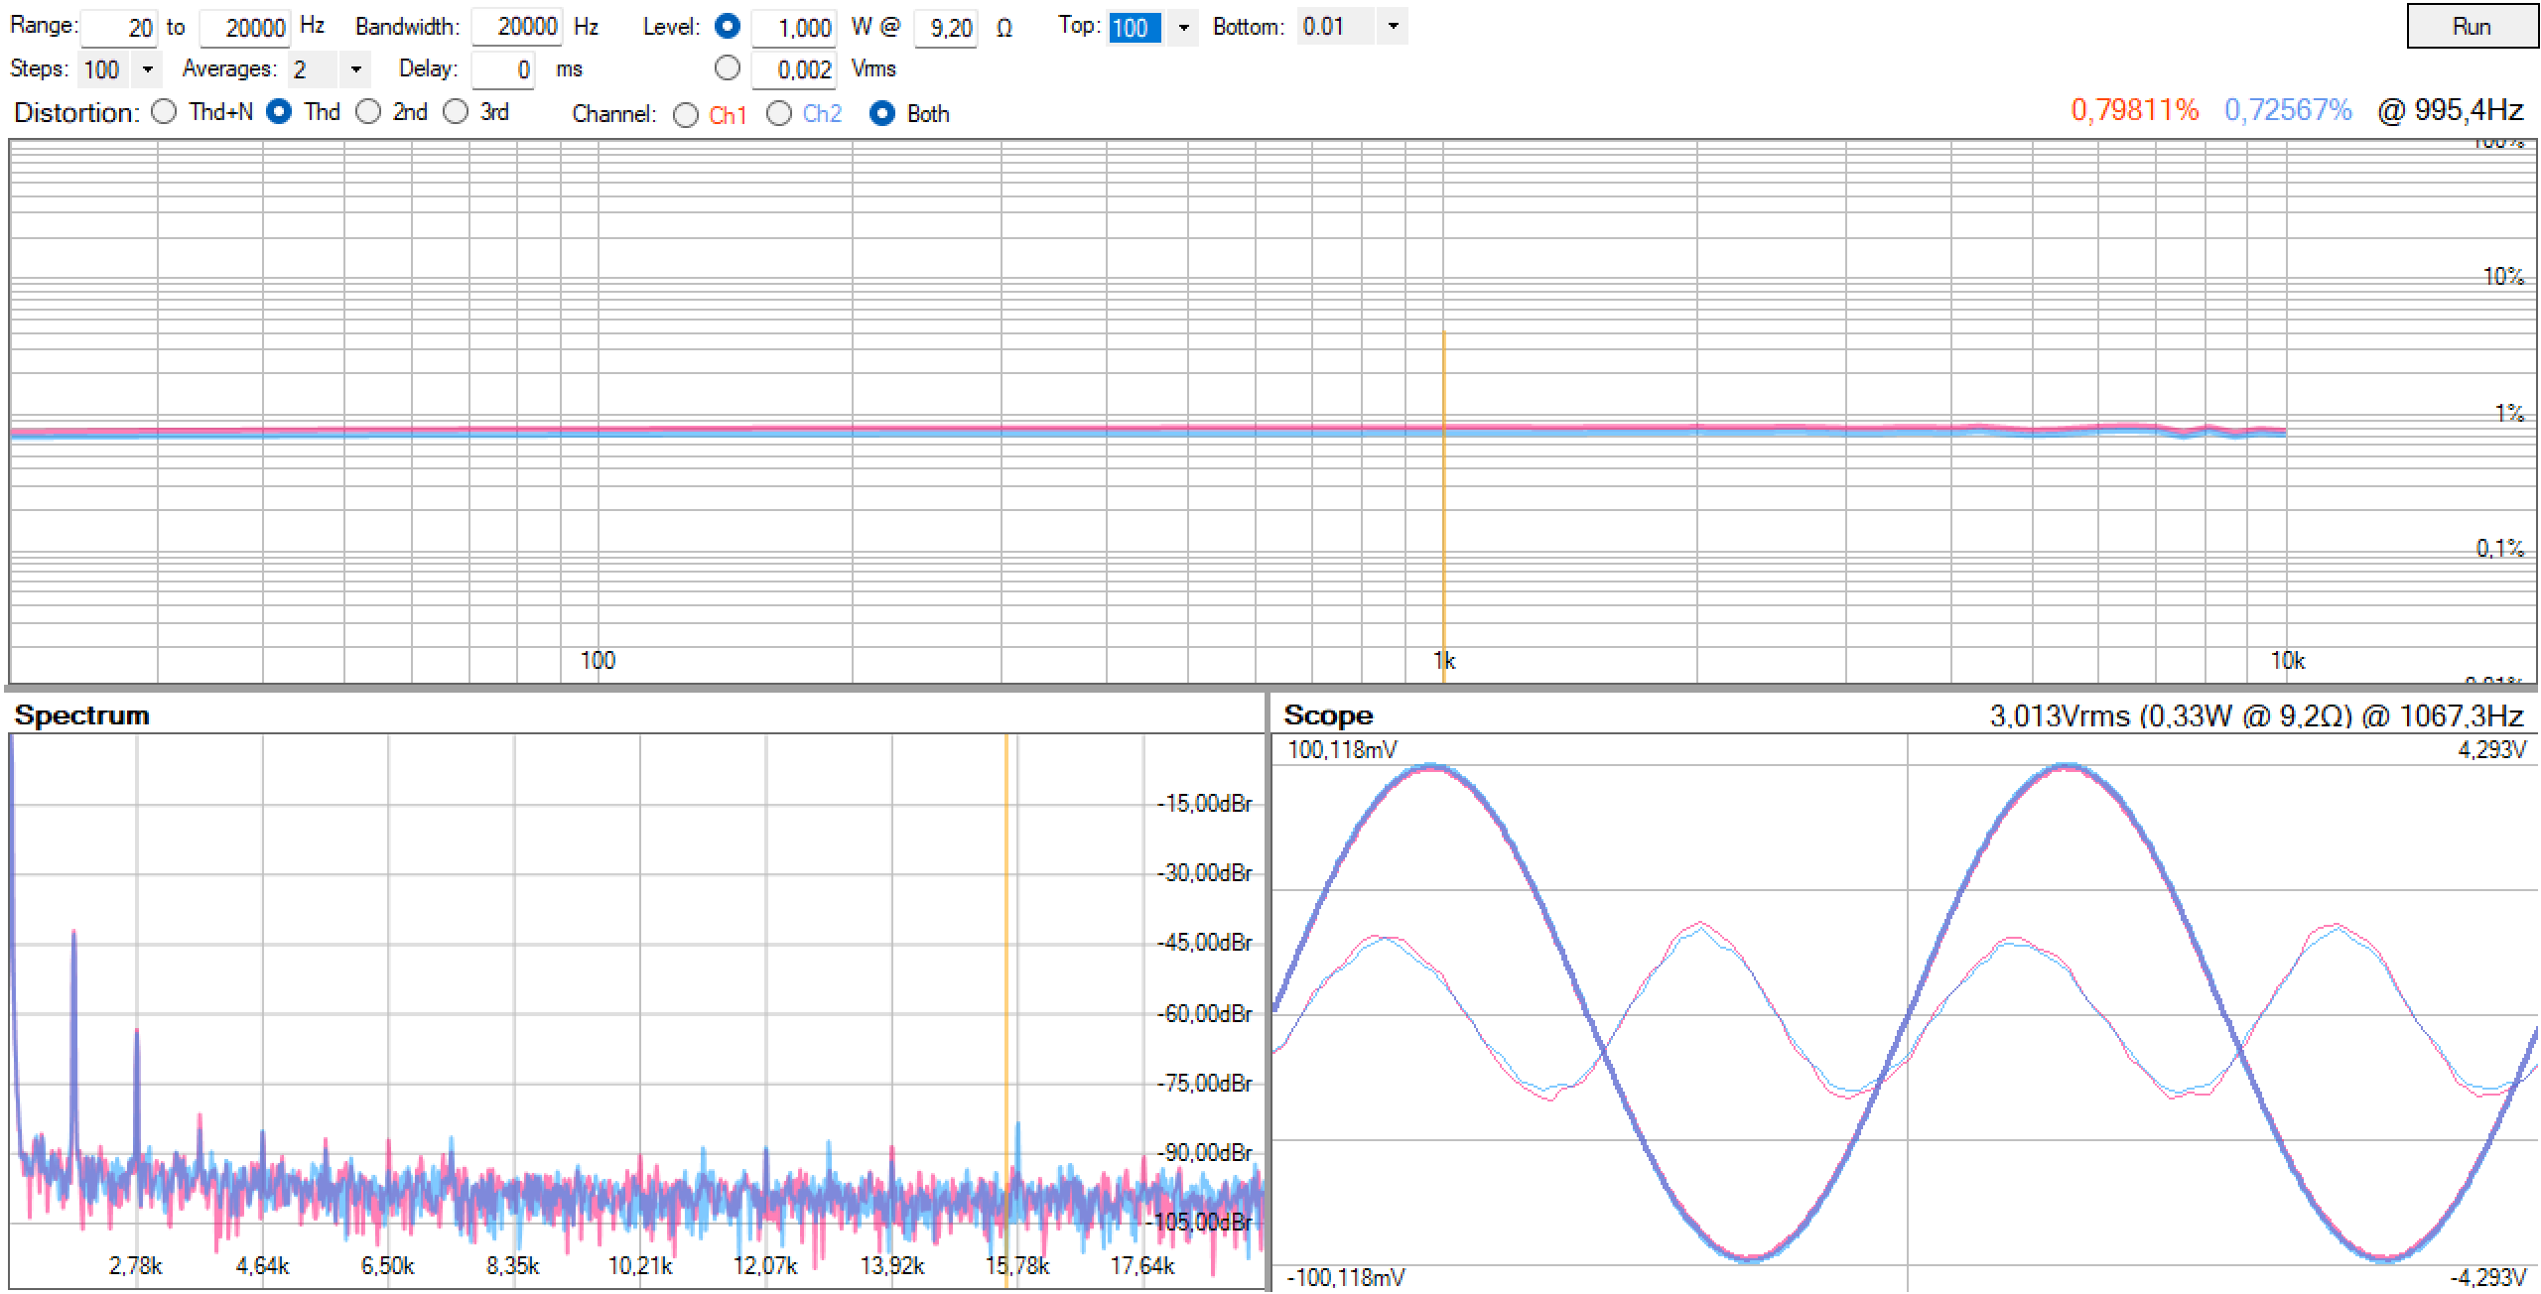This screenshot has width=2541, height=1294.
Task: Click the Bandwidth input field
Action: (516, 27)
